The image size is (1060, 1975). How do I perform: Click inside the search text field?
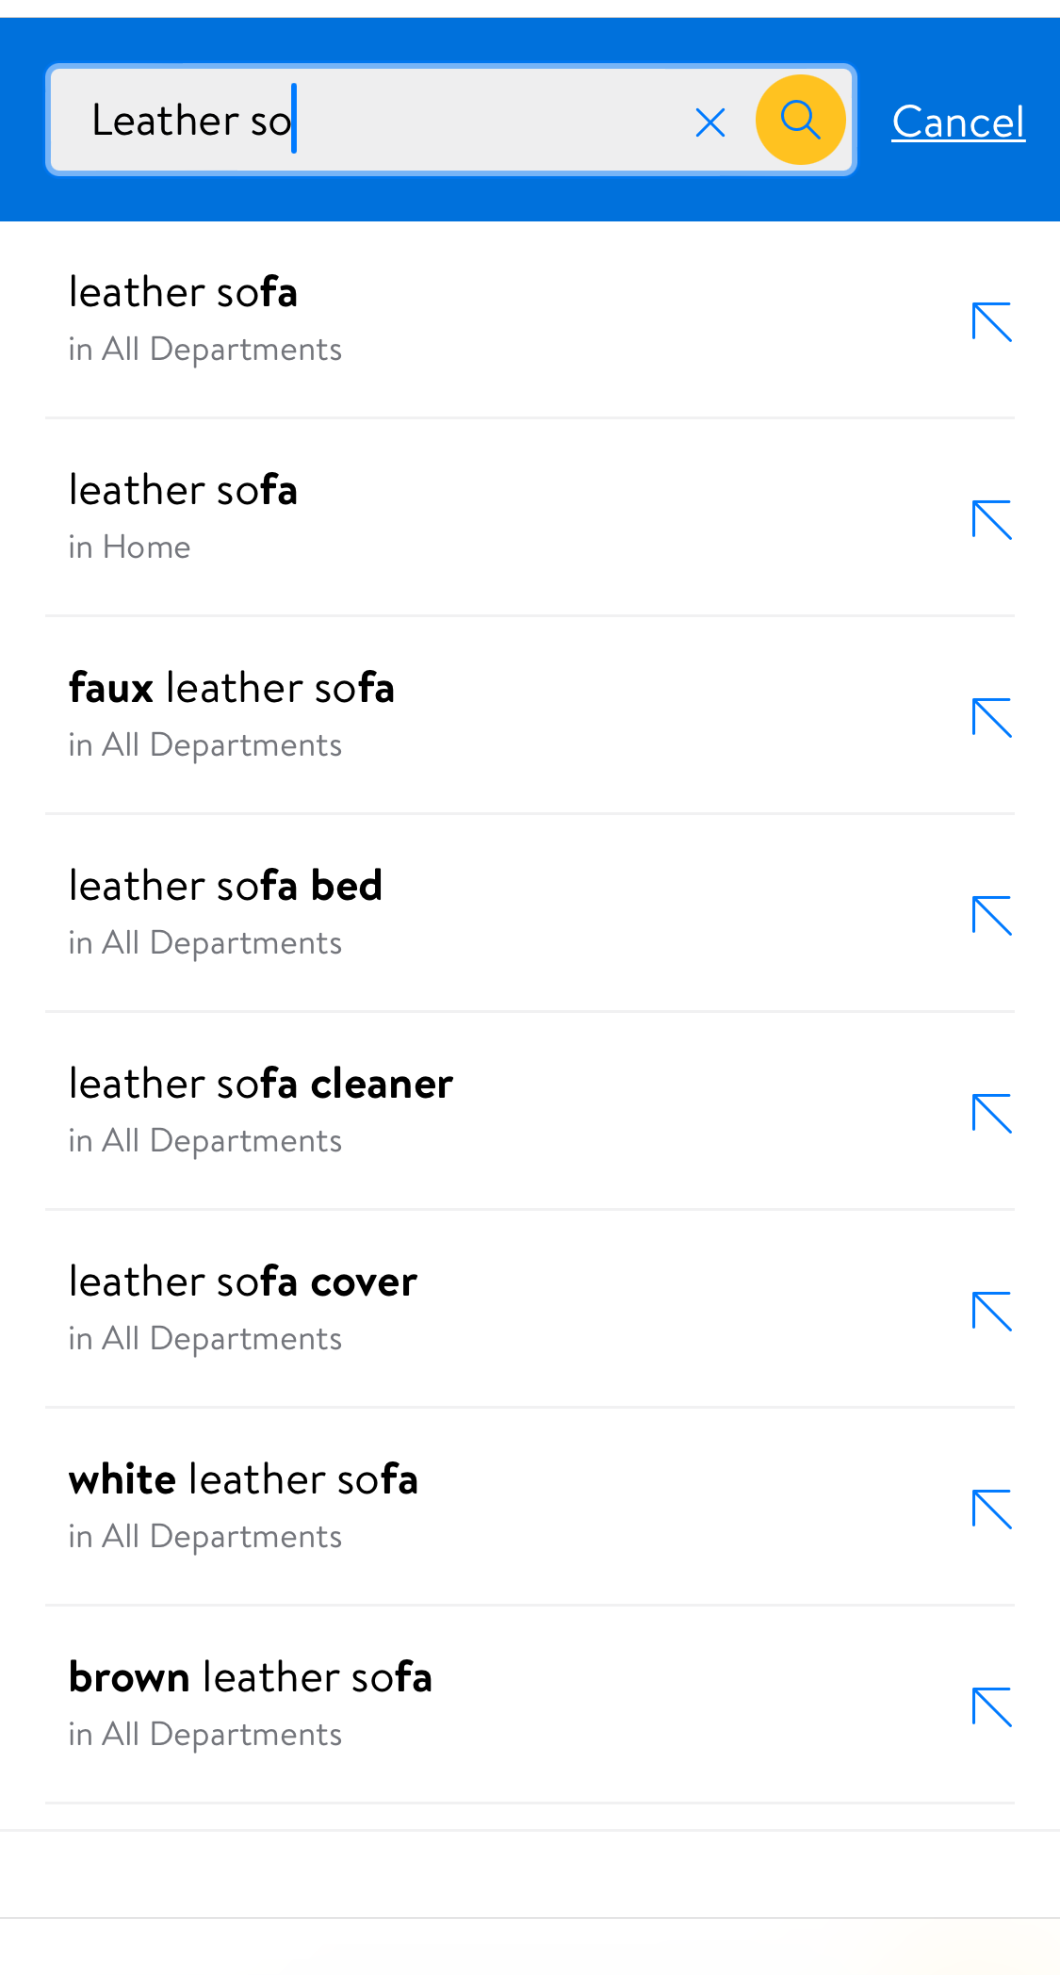tap(424, 120)
